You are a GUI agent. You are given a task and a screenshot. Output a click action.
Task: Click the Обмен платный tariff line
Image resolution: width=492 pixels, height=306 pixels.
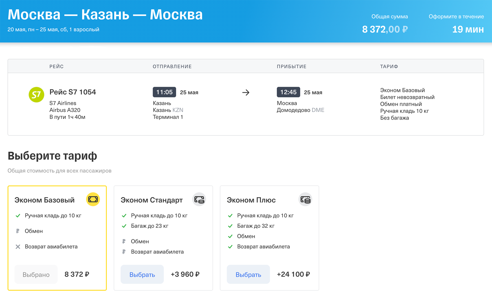pos(401,104)
